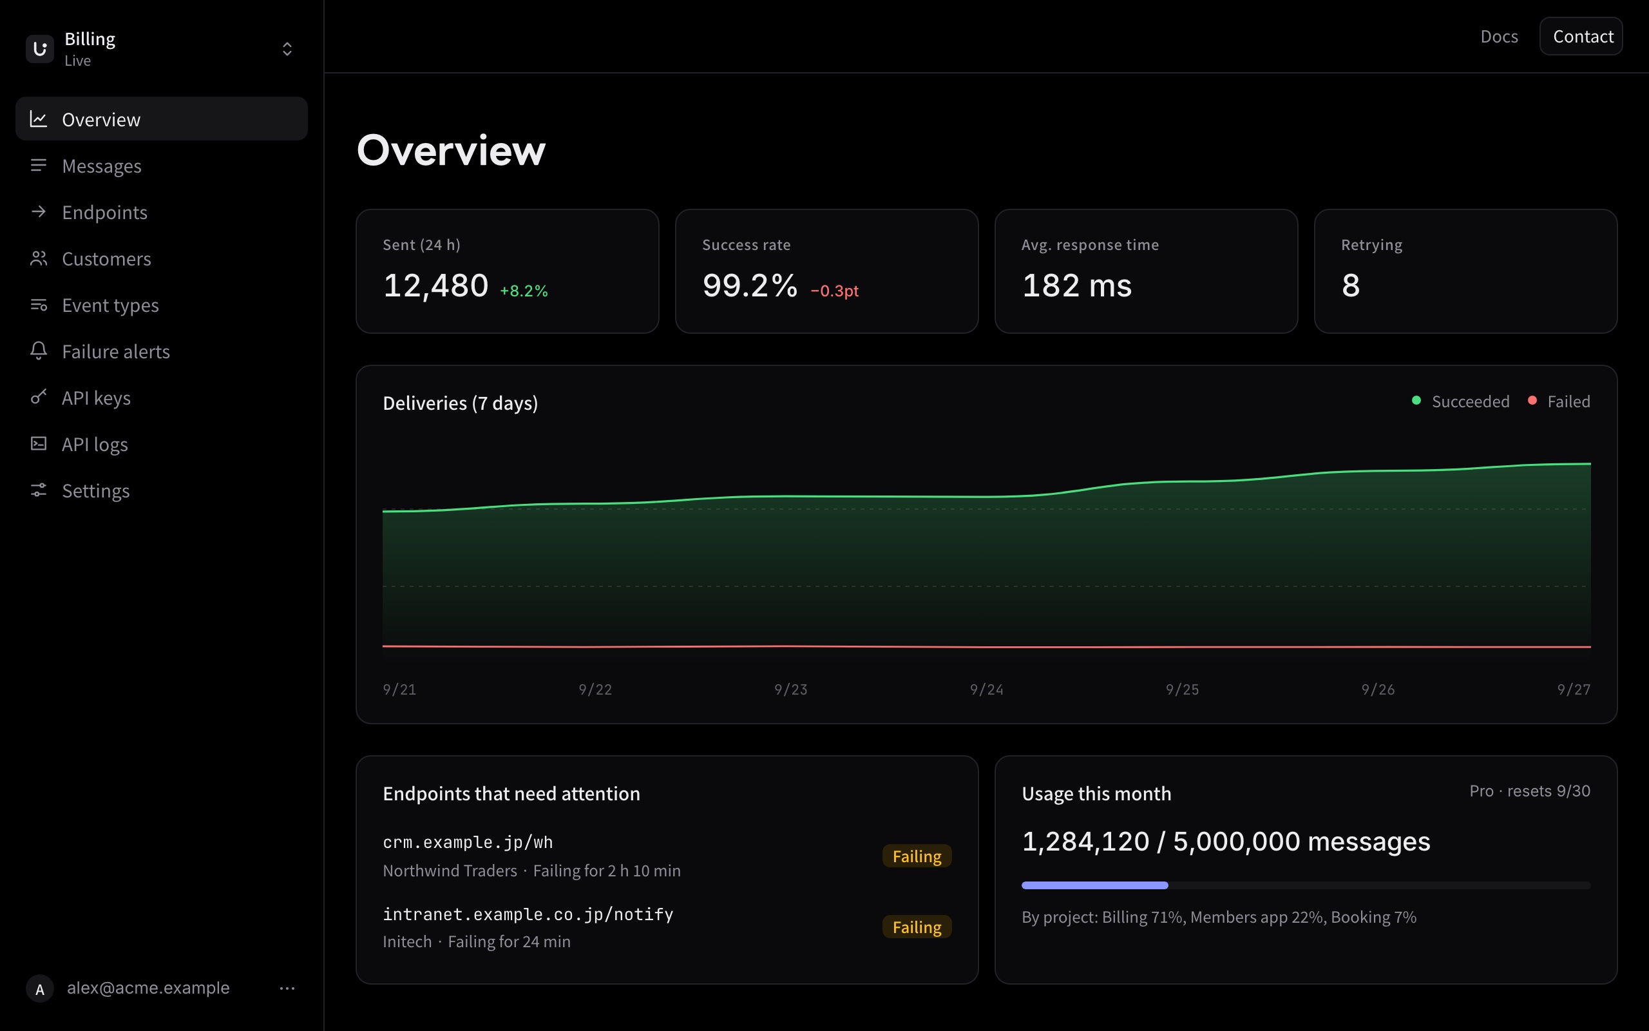Viewport: 1649px width, 1031px height.
Task: Click 'Initech · Failing for 24 min' text
Action: (476, 941)
